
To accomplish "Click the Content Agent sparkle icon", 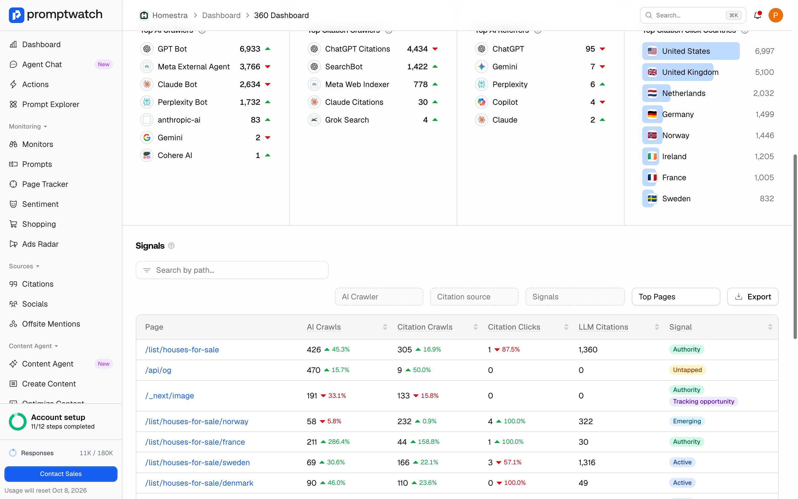I will pyautogui.click(x=13, y=364).
